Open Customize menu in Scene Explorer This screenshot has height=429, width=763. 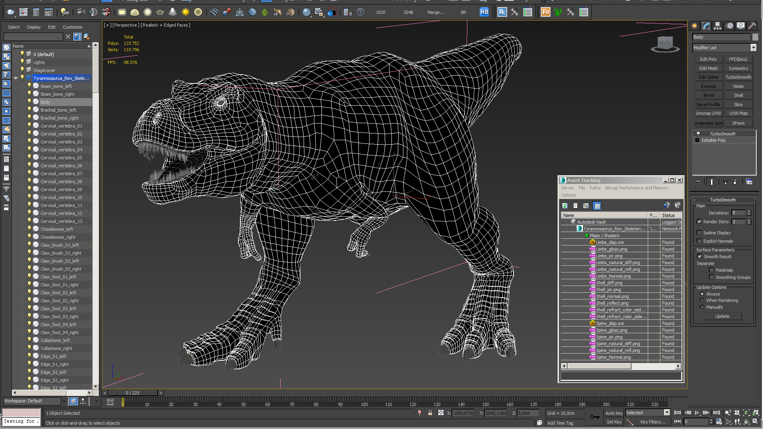point(72,27)
